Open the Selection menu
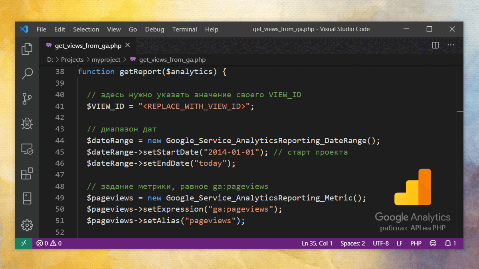479x269 pixels. pos(86,29)
